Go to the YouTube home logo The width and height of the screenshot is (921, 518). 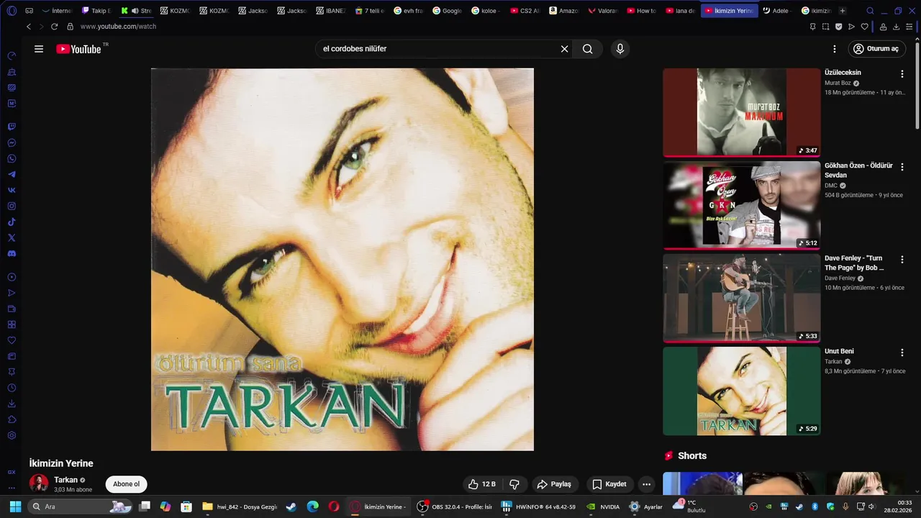click(x=78, y=49)
